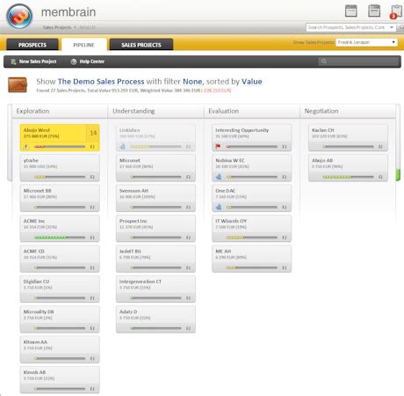Click FJ owner badge on Svensson AH card
Image resolution: width=404 pixels, height=396 pixels.
[188, 207]
